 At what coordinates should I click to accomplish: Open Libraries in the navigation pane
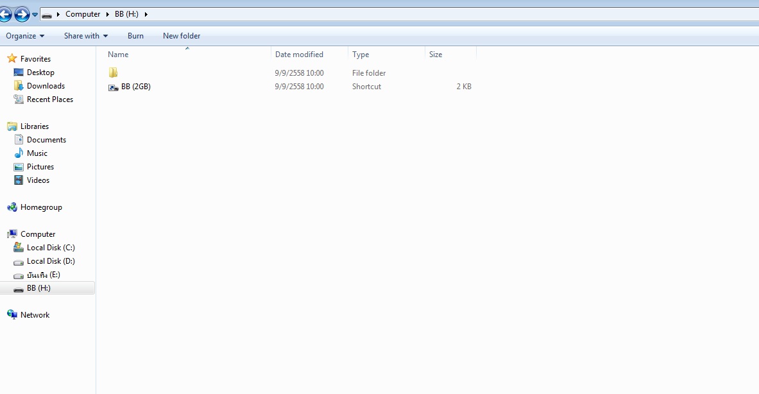point(35,126)
